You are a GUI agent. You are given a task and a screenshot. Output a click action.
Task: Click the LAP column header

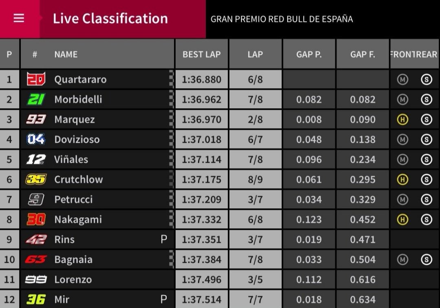point(255,54)
